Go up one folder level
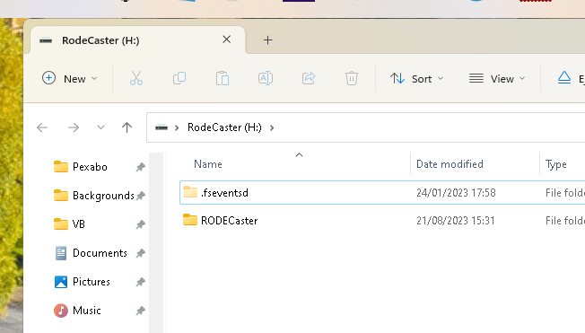Screen dimensions: 585x333 tap(127, 127)
